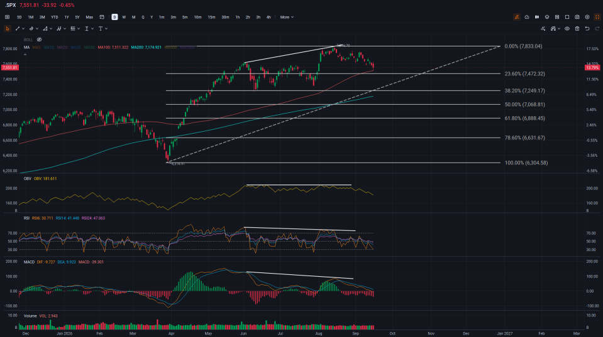The width and height of the screenshot is (603, 337).
Task: Open the chart list panel icon
Action: coord(8,18)
